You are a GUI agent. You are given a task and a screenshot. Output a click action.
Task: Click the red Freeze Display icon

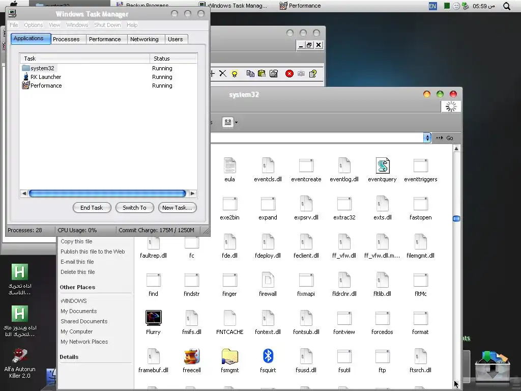(x=290, y=73)
